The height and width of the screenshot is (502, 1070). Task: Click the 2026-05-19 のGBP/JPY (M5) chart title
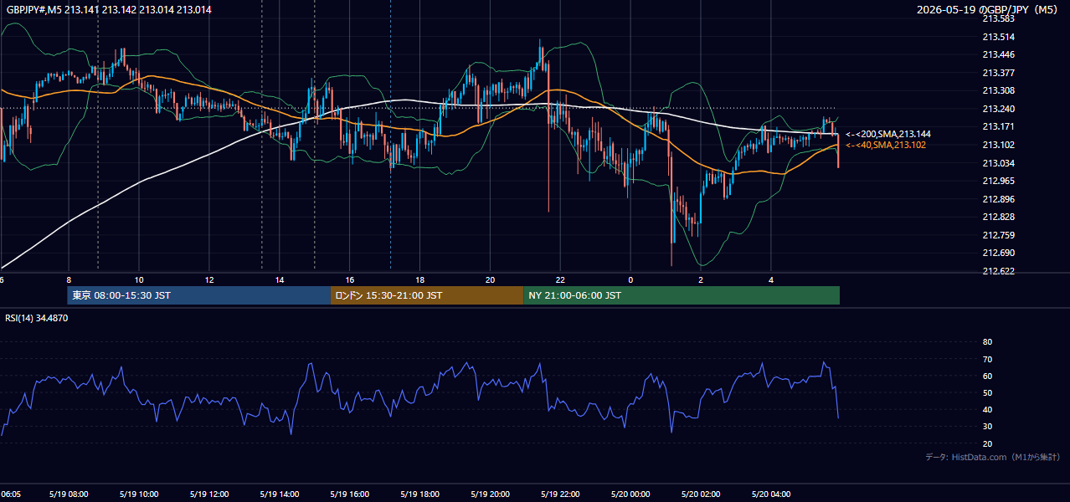(989, 10)
